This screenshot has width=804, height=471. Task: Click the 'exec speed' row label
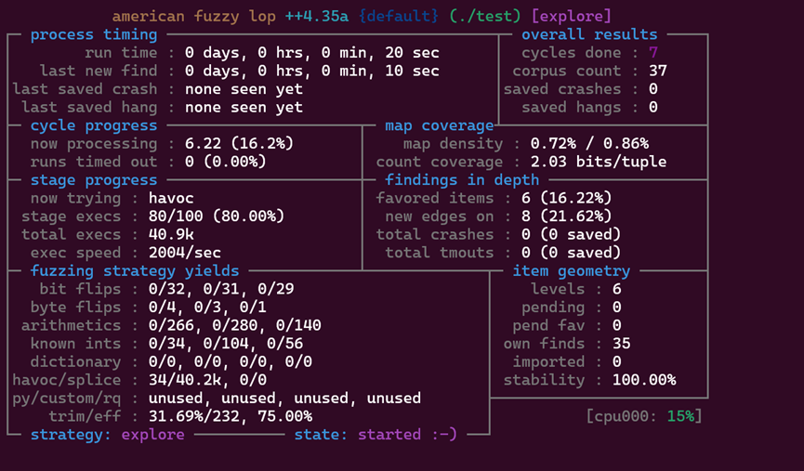(x=75, y=253)
